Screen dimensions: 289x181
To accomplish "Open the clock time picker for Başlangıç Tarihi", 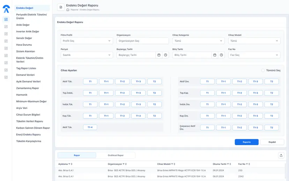I will point(165,55).
